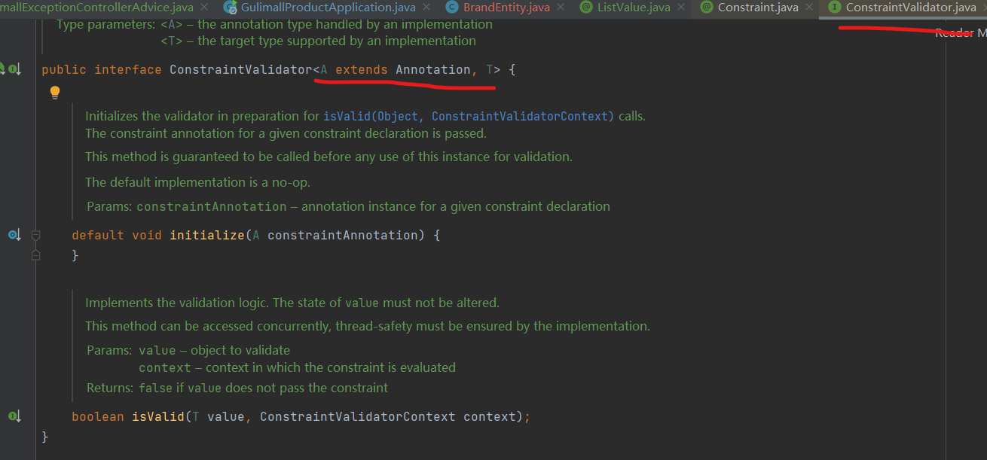Click the interface keyword
Viewport: 987px width, 460px height.
[x=128, y=69]
